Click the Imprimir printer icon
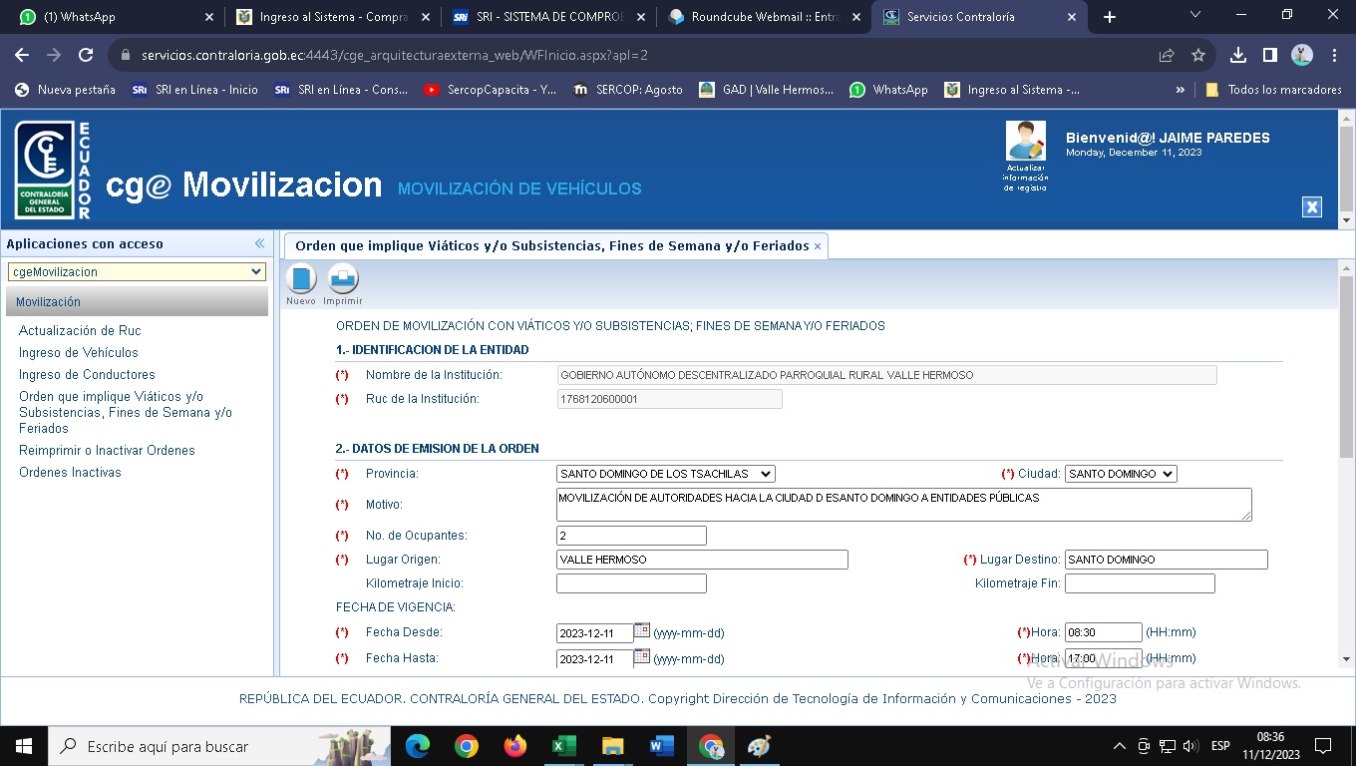Screen dimensions: 1356x766 pyautogui.click(x=343, y=279)
